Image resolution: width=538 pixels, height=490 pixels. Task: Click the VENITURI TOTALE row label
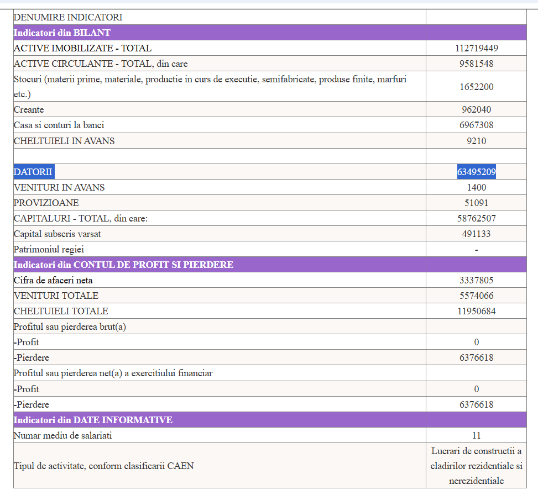click(56, 296)
